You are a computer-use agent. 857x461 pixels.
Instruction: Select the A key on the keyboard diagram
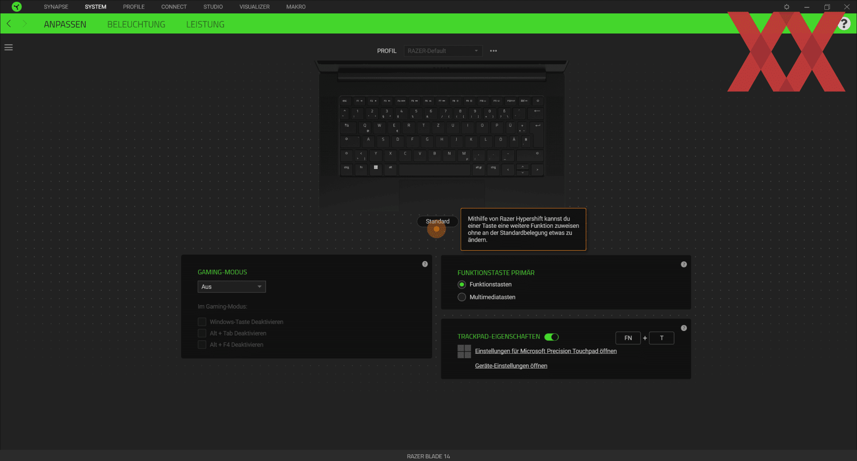coord(368,141)
